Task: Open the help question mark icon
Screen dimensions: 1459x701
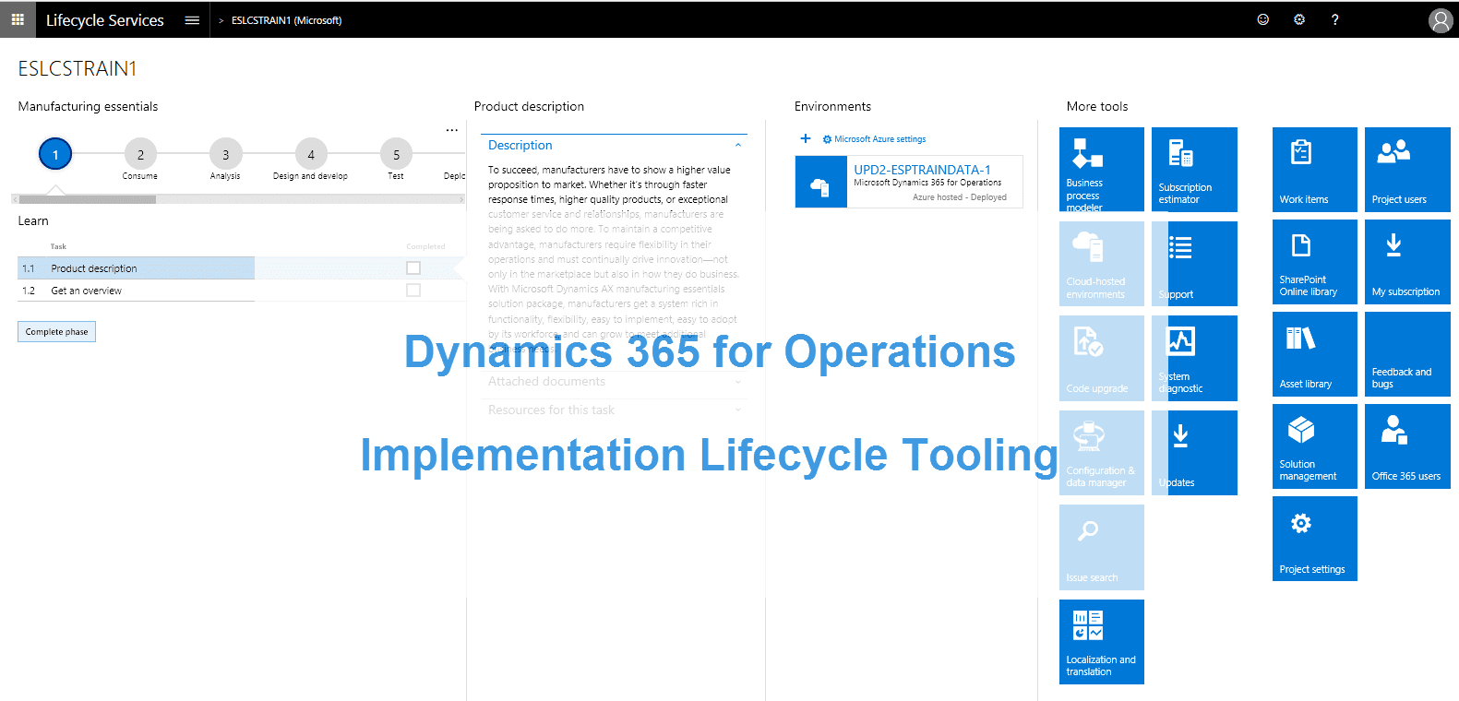Action: click(x=1335, y=19)
